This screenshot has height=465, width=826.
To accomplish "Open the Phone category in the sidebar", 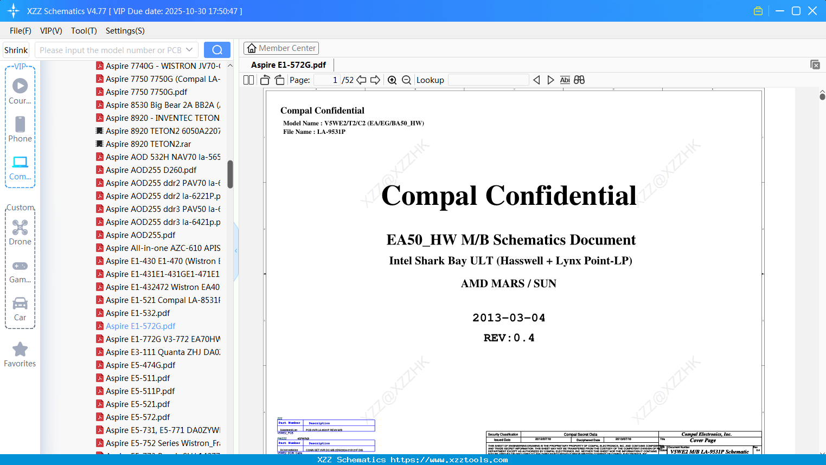I will (x=20, y=130).
